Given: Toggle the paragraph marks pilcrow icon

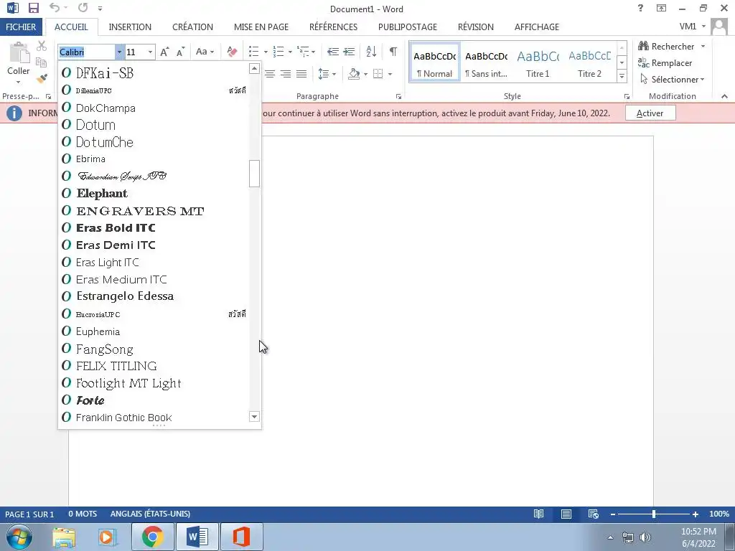Looking at the screenshot, I should (393, 51).
